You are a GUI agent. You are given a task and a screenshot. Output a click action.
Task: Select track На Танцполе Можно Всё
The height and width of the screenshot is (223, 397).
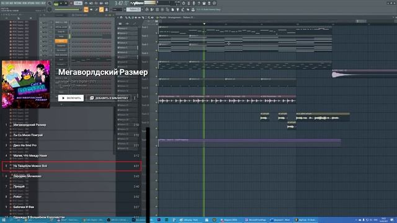30,166
